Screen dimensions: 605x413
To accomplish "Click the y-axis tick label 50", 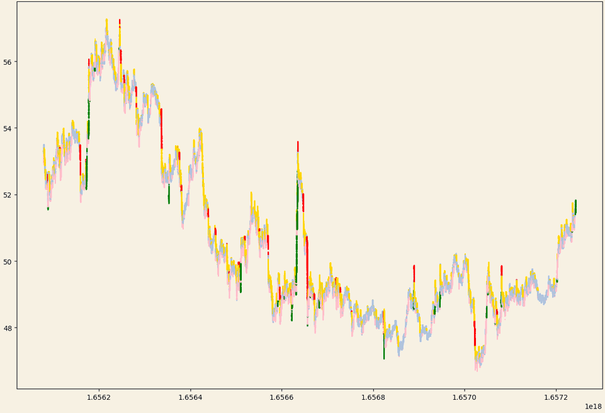I will (x=8, y=262).
